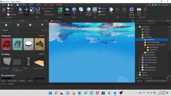171x96 pixels.
Task: Pick the Rotate tool
Action: point(38,10)
